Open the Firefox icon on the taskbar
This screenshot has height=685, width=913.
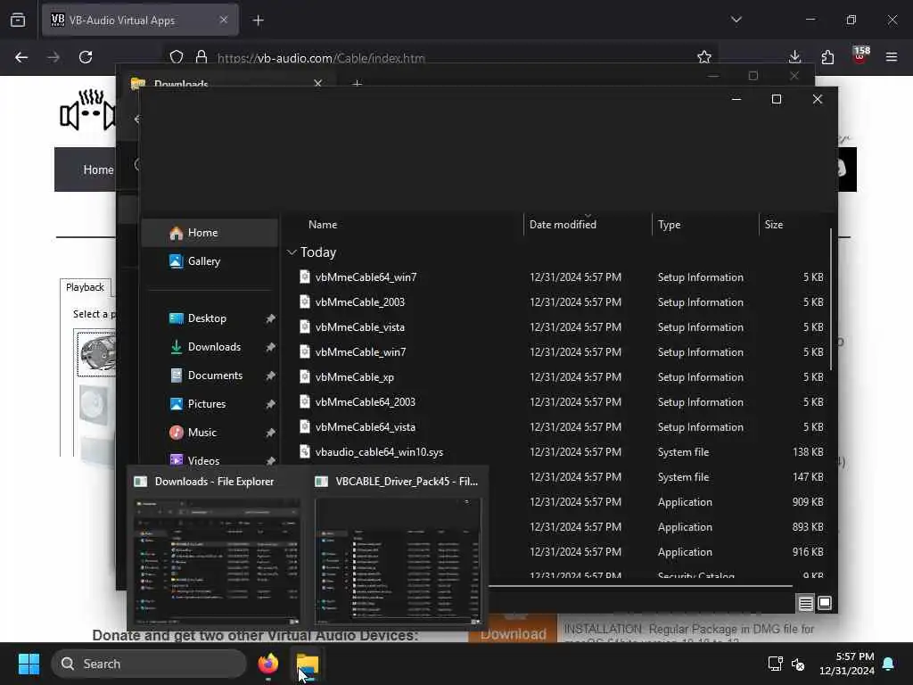point(267,664)
